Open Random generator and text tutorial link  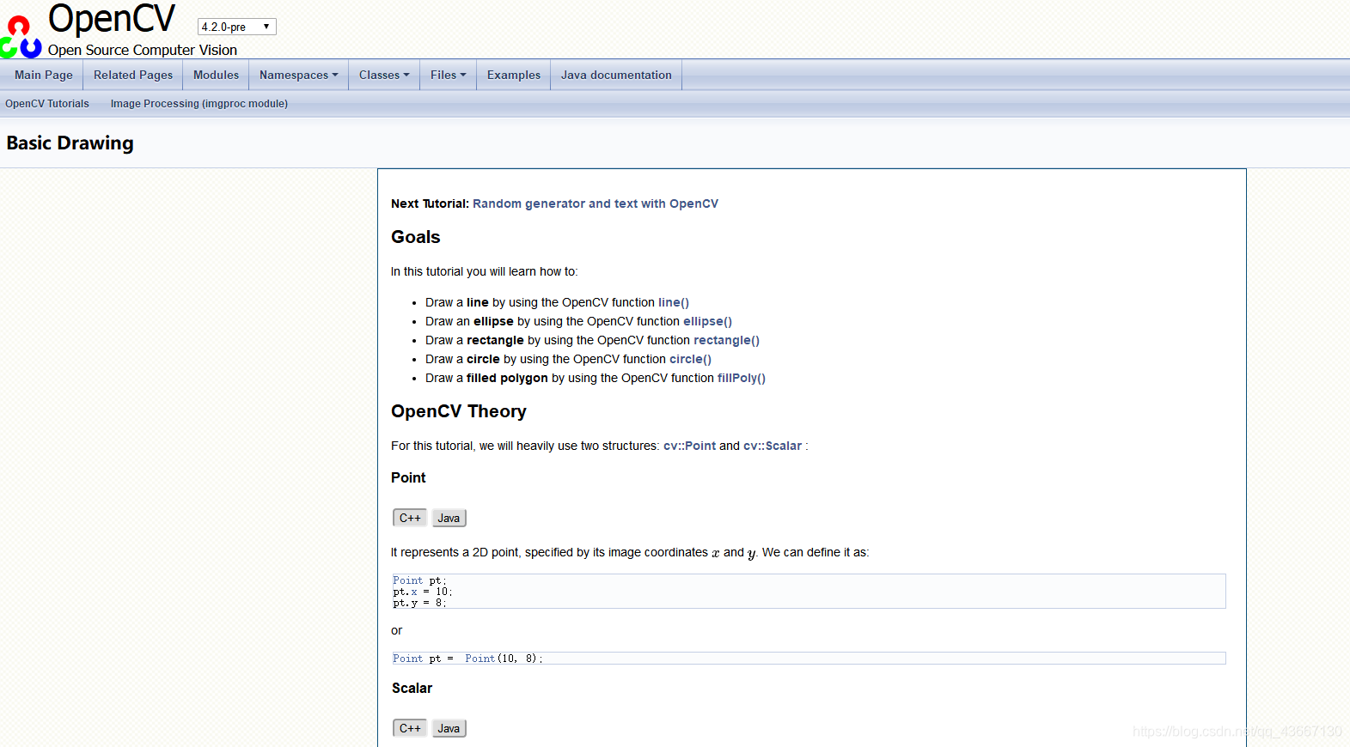click(596, 203)
